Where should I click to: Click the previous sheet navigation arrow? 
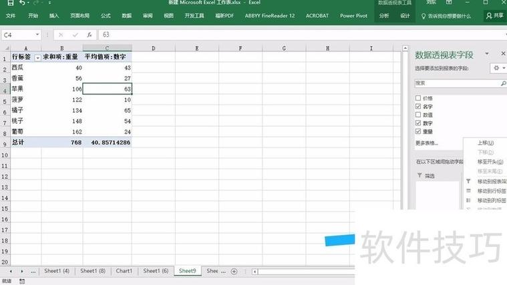coord(11,272)
